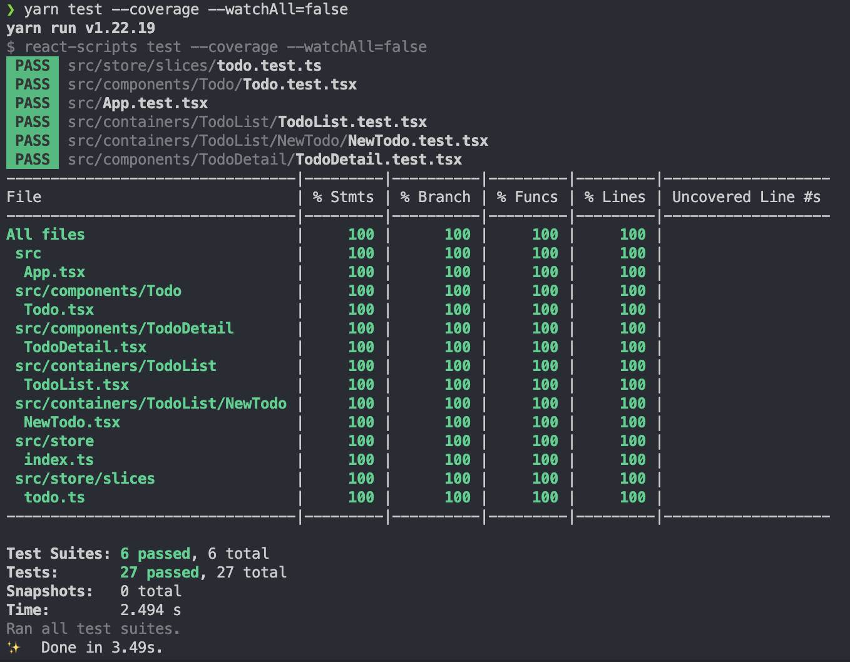Click the command 'yarn test --coverage --watchAll=false'
The image size is (850, 662).
pos(186,9)
